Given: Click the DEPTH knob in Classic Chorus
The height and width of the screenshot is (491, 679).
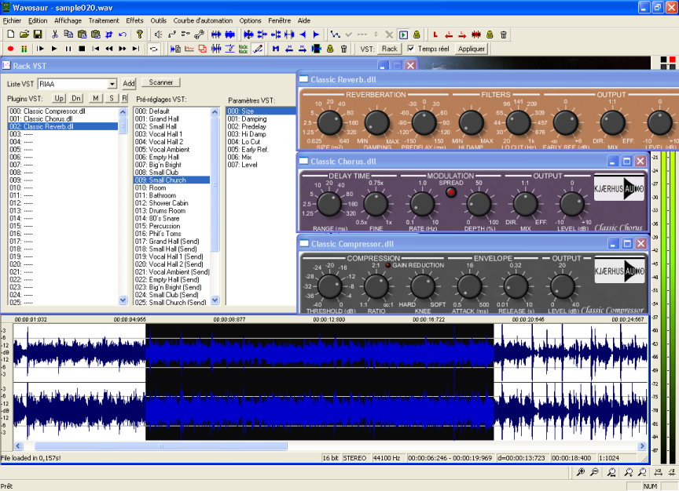Looking at the screenshot, I should pyautogui.click(x=479, y=204).
